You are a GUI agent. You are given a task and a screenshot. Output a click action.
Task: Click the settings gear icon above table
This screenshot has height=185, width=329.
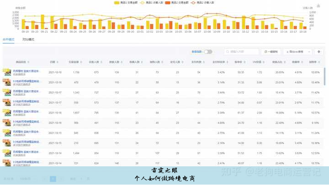[319, 52]
